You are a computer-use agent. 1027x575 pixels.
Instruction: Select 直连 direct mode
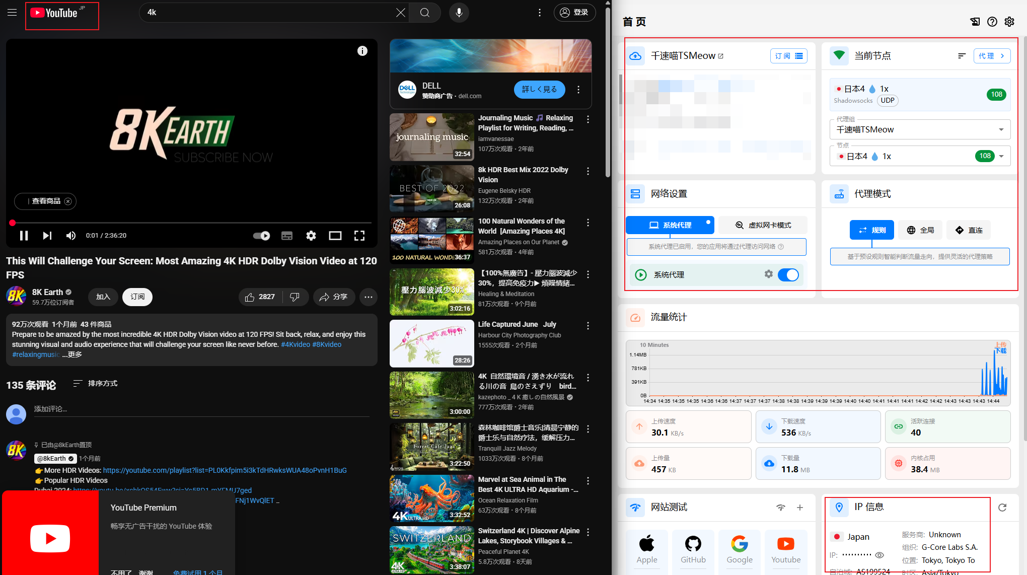[x=968, y=230]
